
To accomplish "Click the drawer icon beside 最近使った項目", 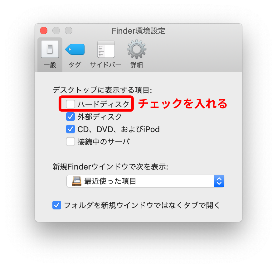I will coord(77,181).
